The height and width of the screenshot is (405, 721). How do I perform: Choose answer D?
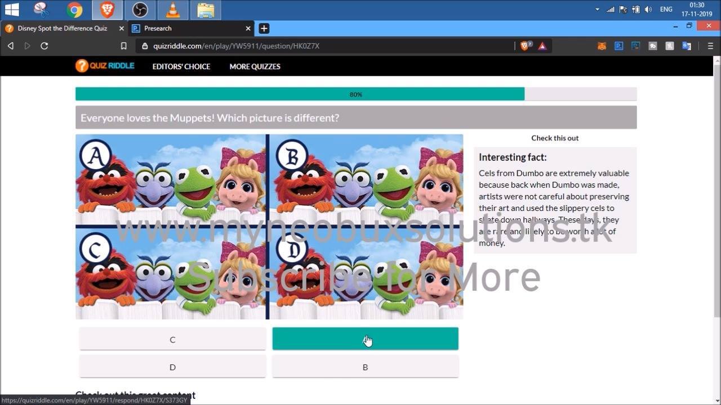(172, 367)
